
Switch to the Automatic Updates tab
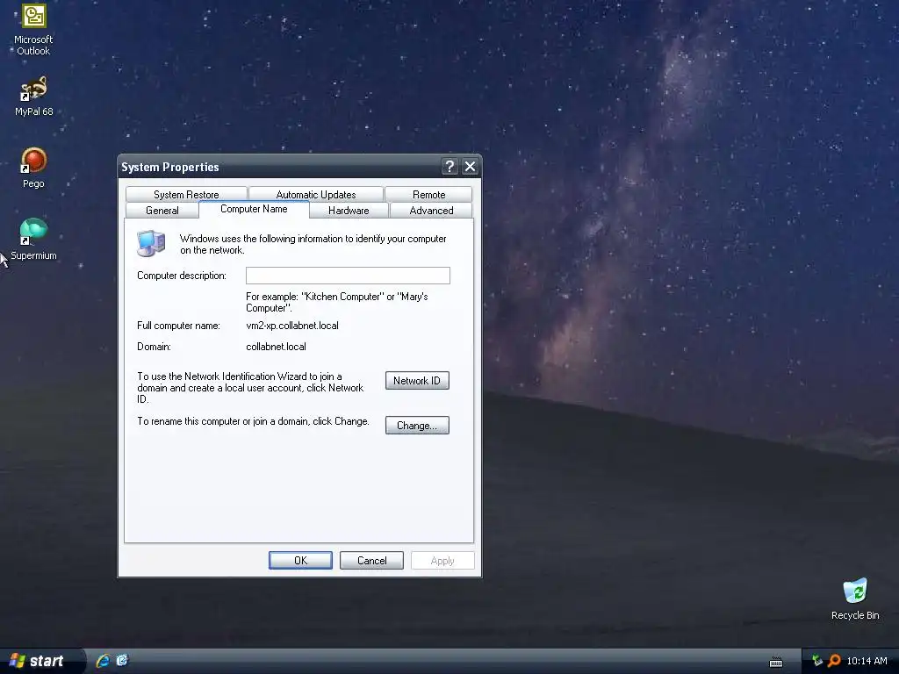coord(316,194)
